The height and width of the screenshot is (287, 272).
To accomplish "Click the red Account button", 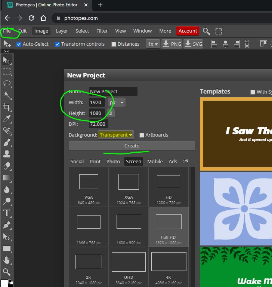I will [x=188, y=31].
